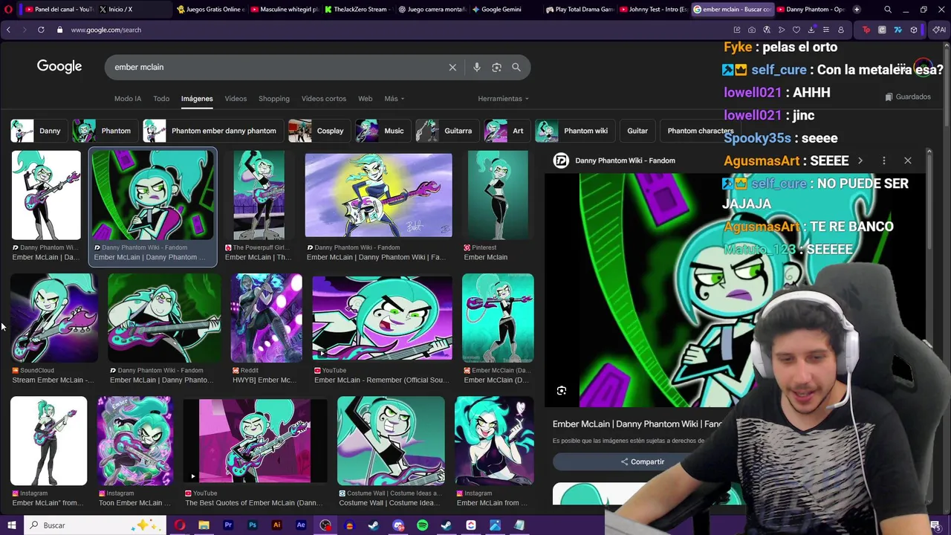Switch to Shopping results tab
Image resolution: width=951 pixels, height=535 pixels.
tap(274, 99)
